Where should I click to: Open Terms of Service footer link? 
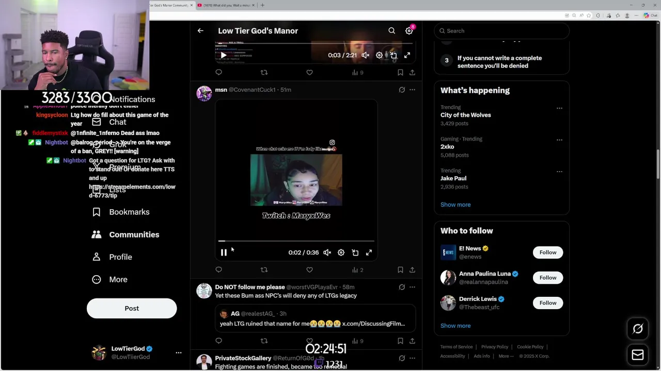[x=457, y=347]
